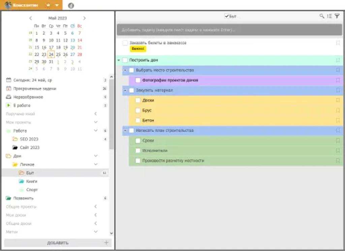Click the overdue tasks icon beside 'Просроченные задачи'
This screenshot has height=251, width=345.
click(x=8, y=88)
